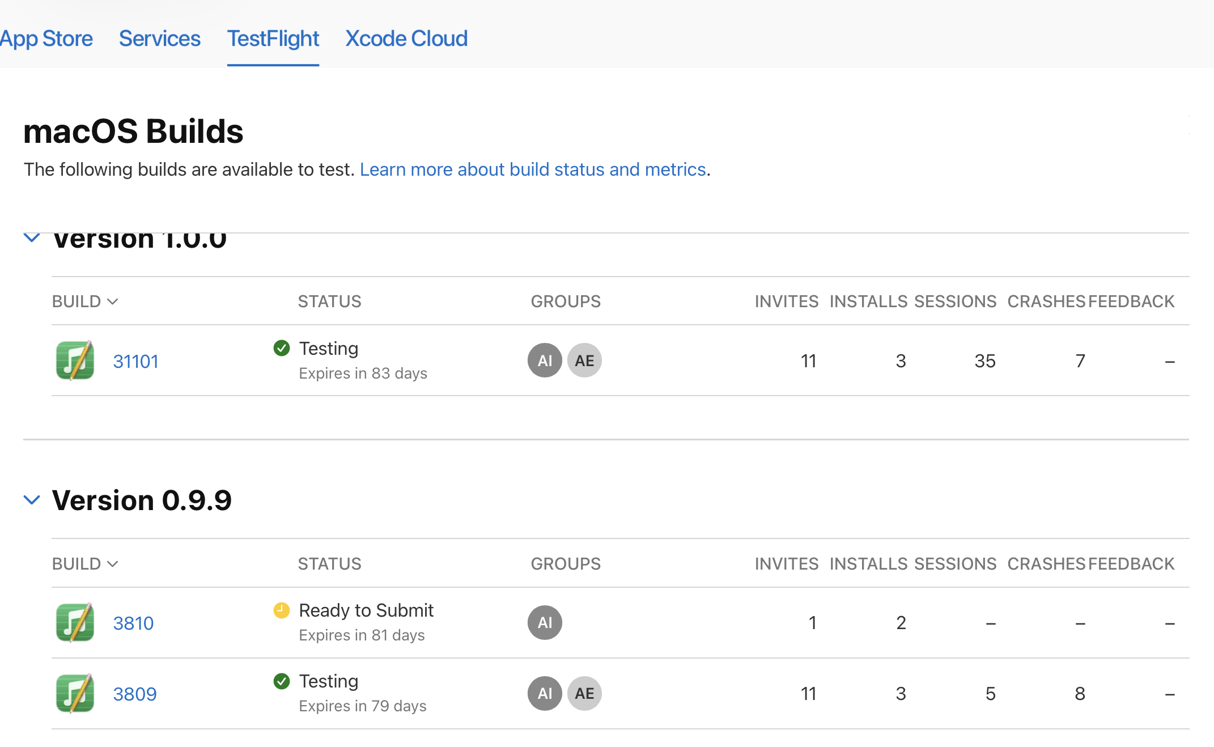Click sessions value 35 for build 31101
Screen dimensions: 1214x747
click(x=985, y=361)
